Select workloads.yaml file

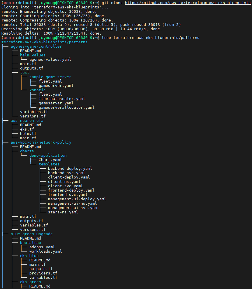[x=46, y=251]
